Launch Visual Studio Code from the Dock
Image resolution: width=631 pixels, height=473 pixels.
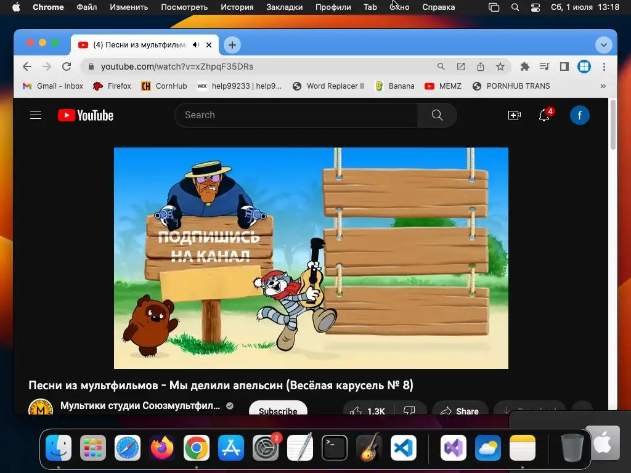pyautogui.click(x=404, y=448)
